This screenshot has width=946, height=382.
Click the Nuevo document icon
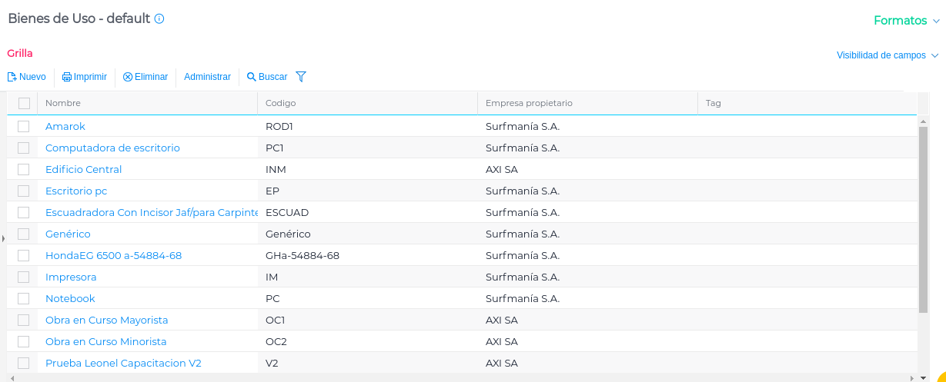12,77
